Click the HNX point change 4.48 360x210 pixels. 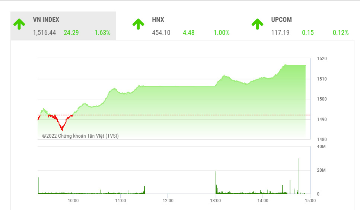188,33
